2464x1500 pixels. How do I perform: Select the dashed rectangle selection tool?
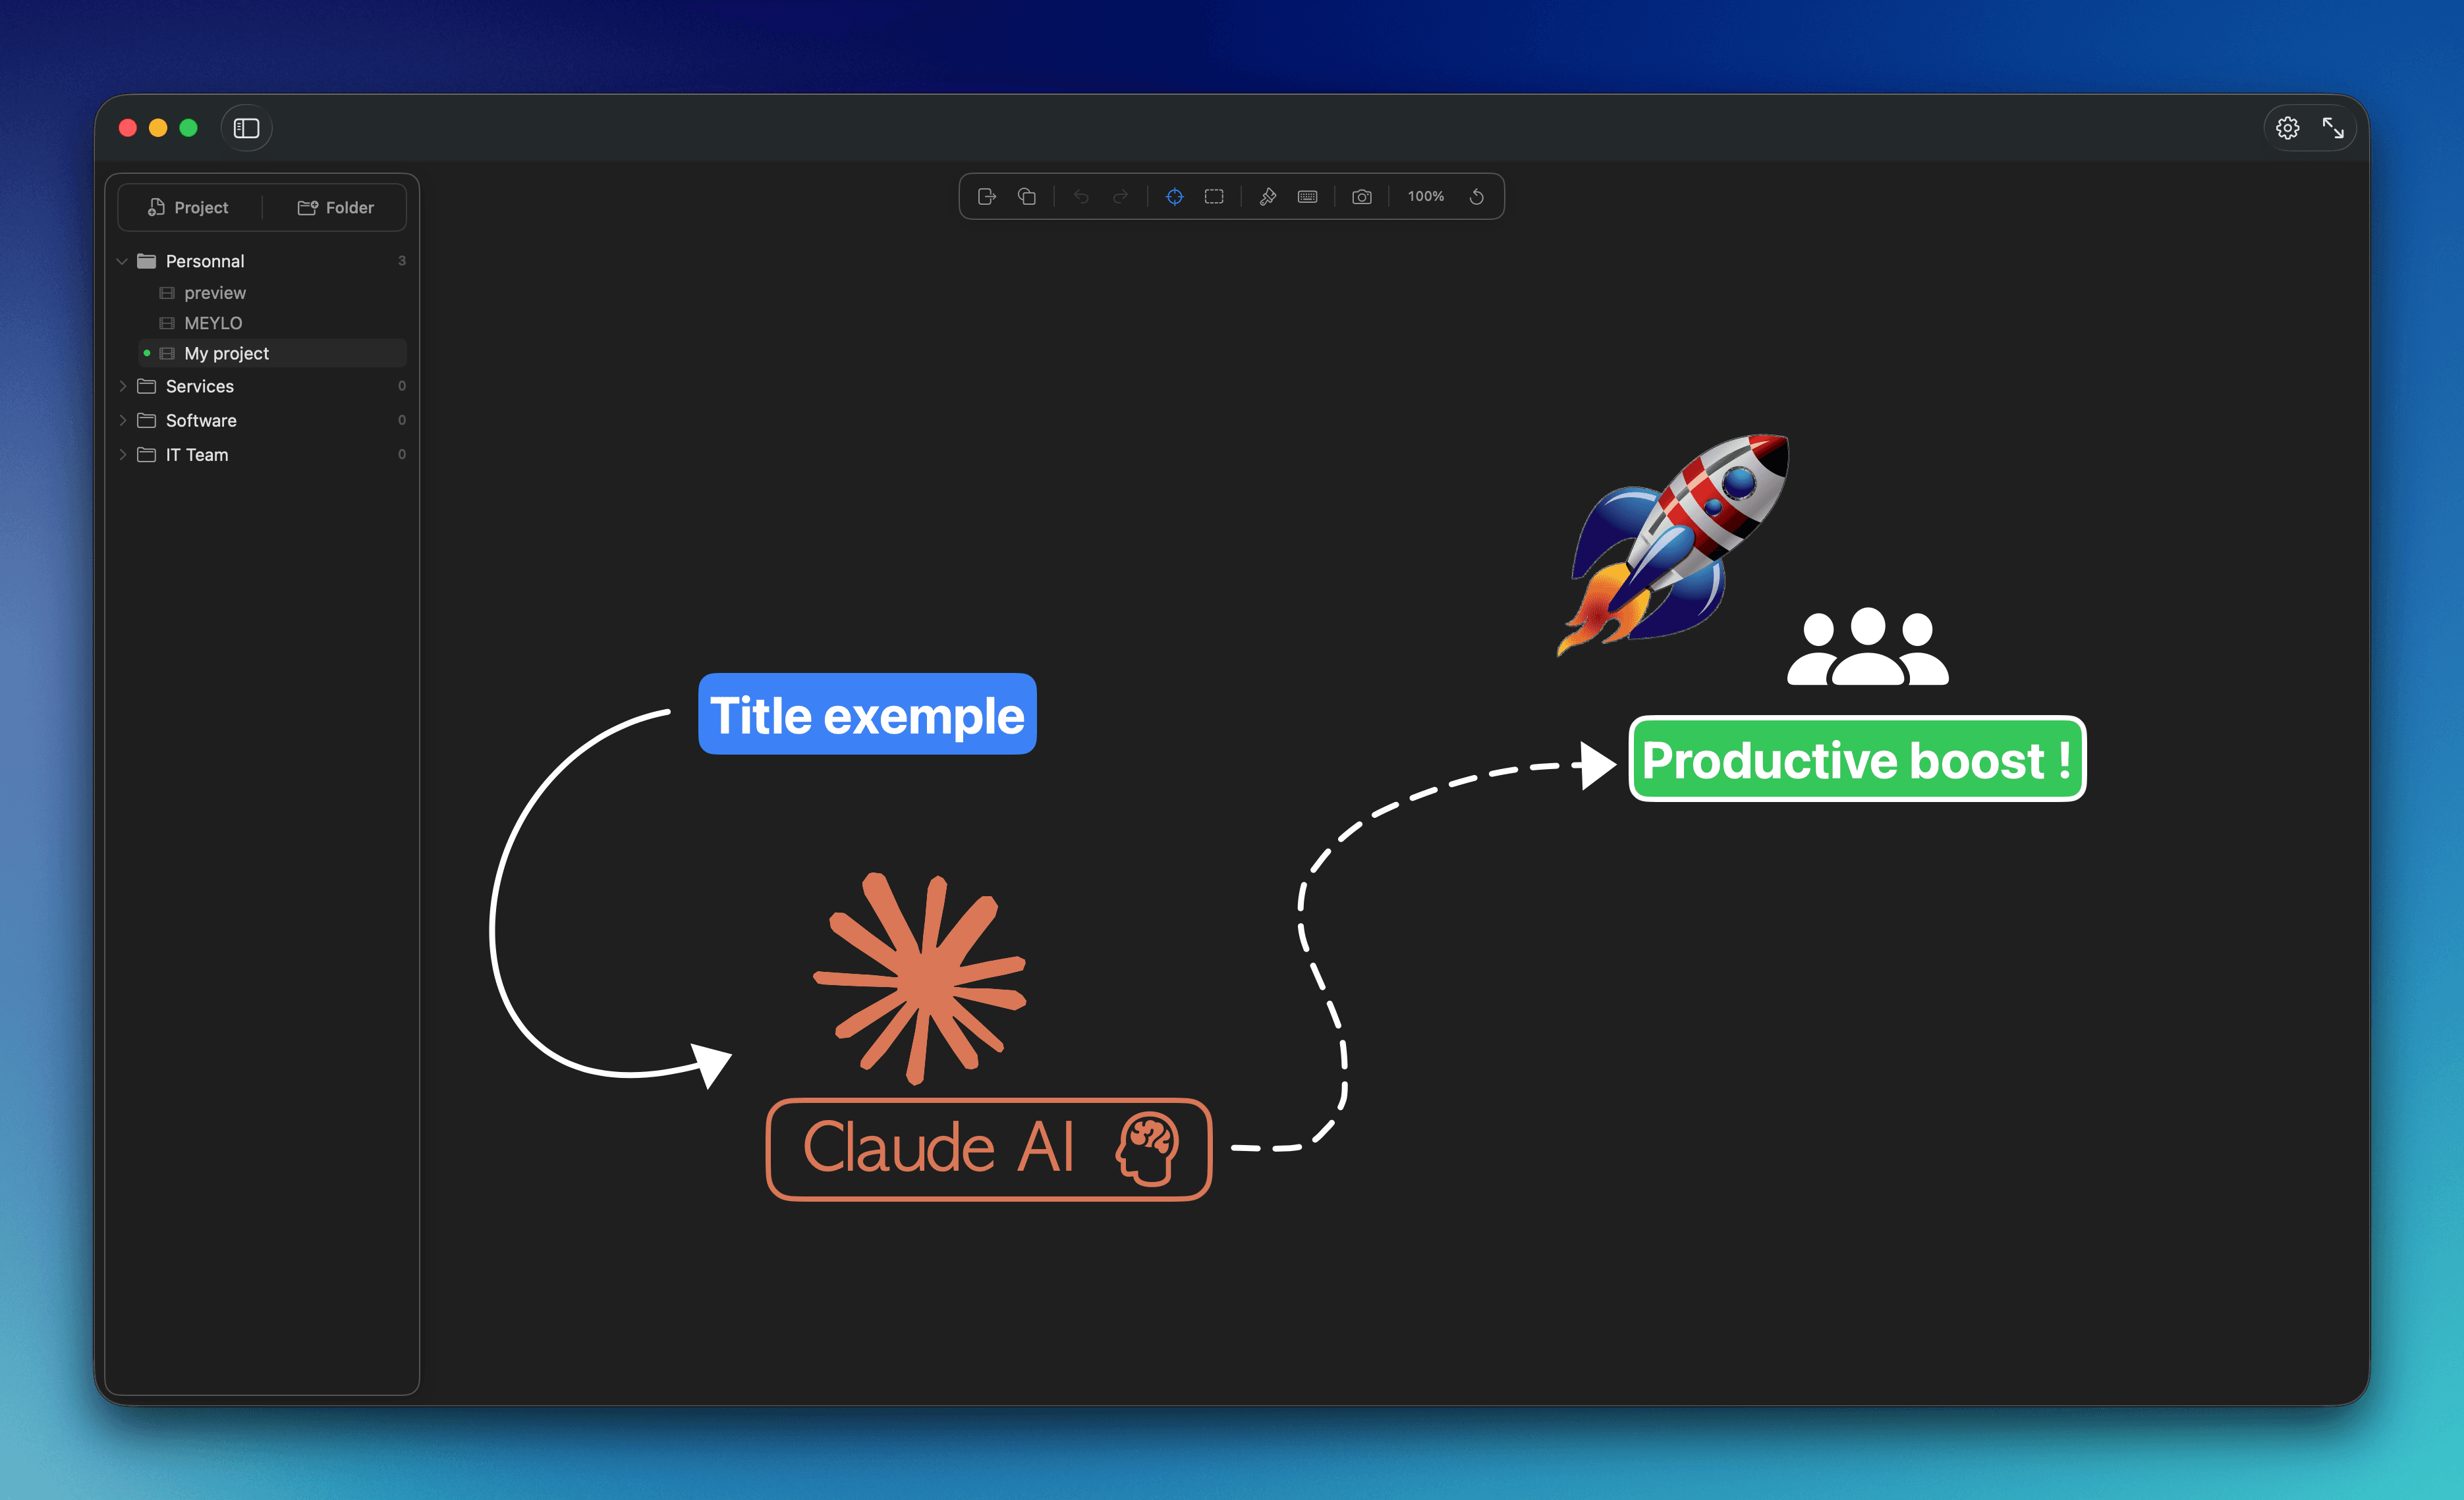1214,197
